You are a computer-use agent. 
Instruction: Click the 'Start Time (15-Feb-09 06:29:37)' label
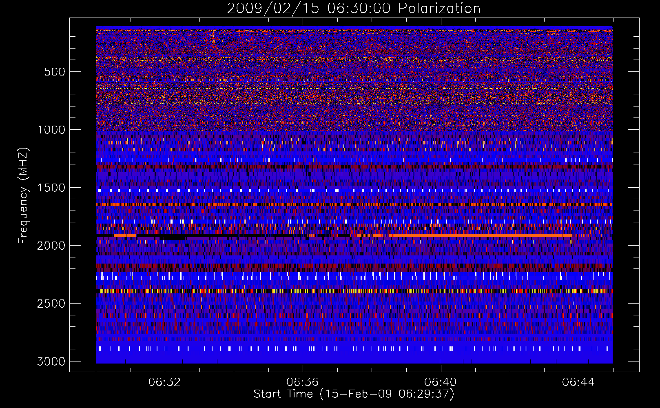click(x=354, y=394)
